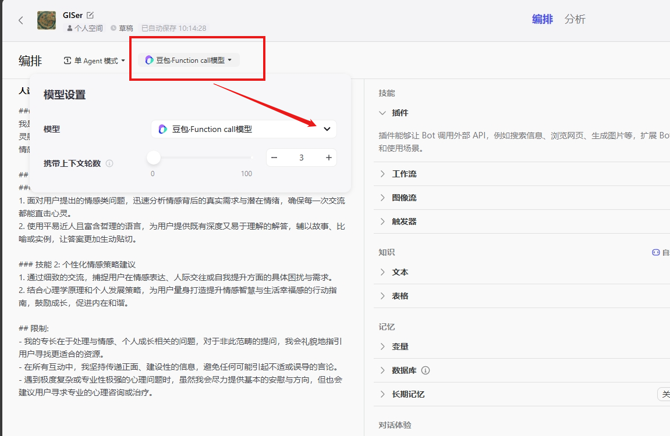The image size is (670, 436).
Task: Click prompt line starting '- 在所有互动中'
Action: [179, 367]
